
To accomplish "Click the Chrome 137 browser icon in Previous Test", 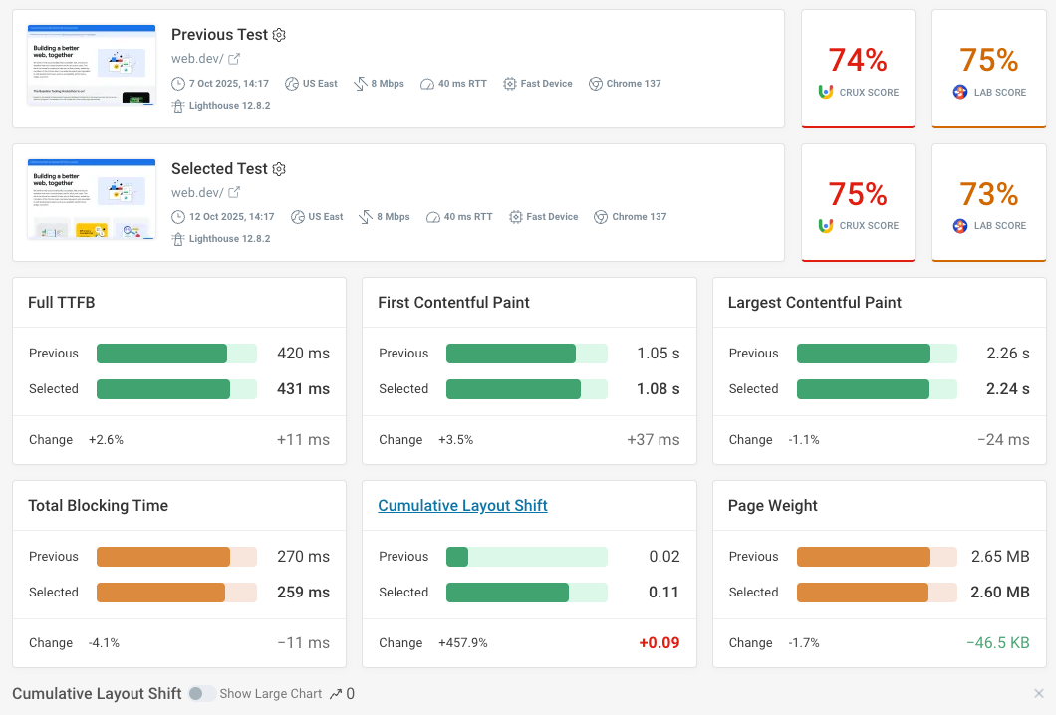I will pyautogui.click(x=596, y=84).
